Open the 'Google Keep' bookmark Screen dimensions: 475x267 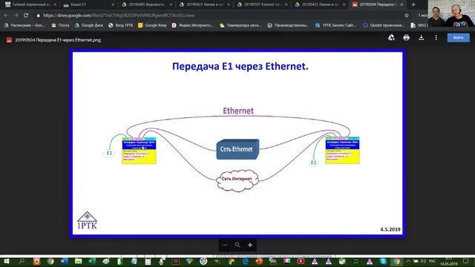click(152, 25)
